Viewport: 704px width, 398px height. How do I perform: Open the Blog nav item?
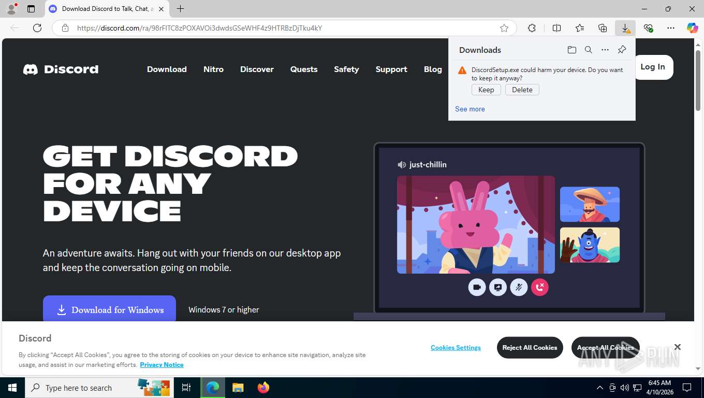coord(433,69)
